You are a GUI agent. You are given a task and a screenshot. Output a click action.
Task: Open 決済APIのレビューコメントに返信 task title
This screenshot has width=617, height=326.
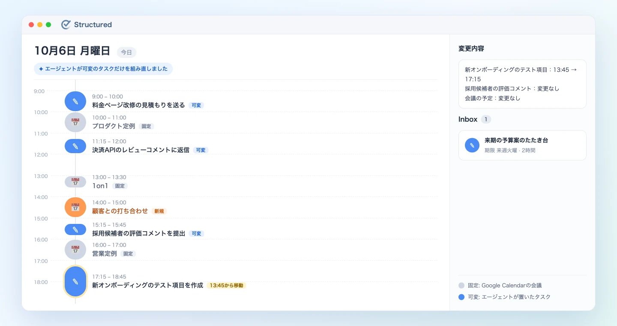point(141,150)
